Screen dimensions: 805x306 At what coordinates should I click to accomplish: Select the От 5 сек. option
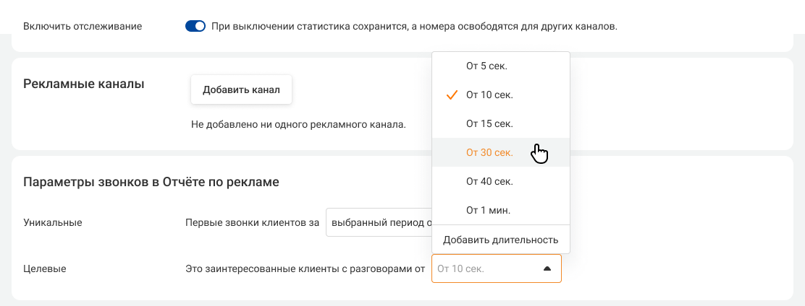486,66
